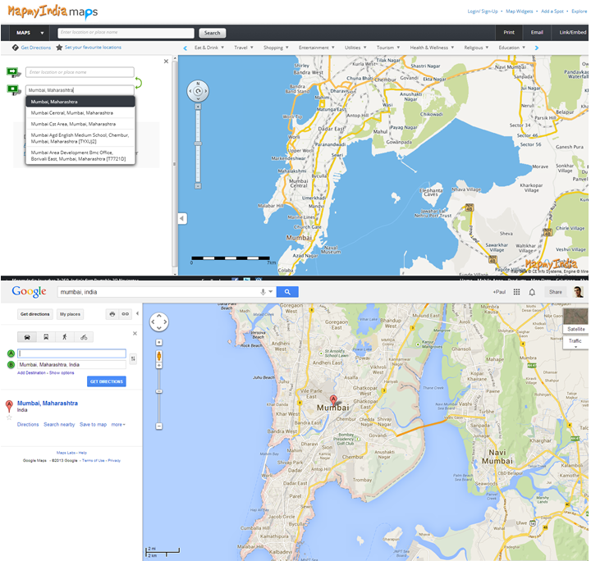Image resolution: width=591 pixels, height=561 pixels.
Task: Collapse MapmyIndia side panel with left triangle
Action: click(182, 218)
